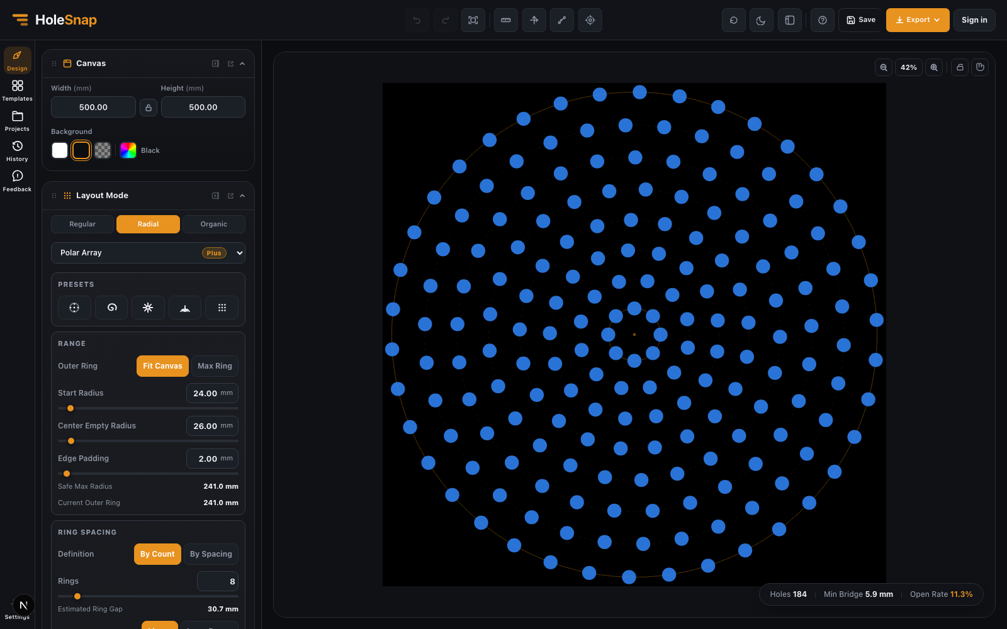Select the Max Ring outer ring option
Viewport: 1007px width, 629px height.
(x=215, y=366)
